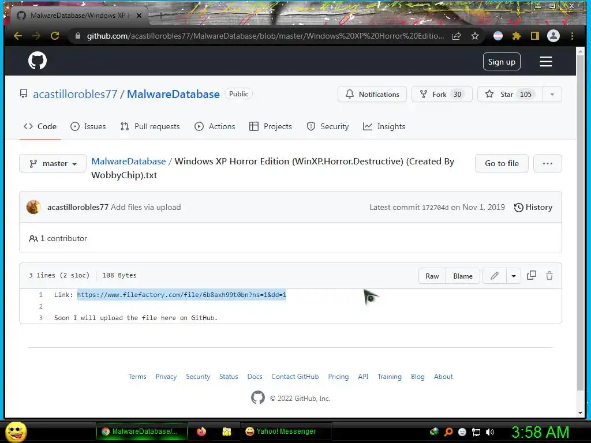Bookmark this page with the star icon
The height and width of the screenshot is (443, 591).
[475, 36]
